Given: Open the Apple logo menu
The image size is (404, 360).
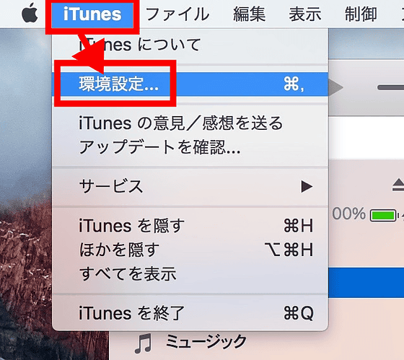Looking at the screenshot, I should (30, 13).
